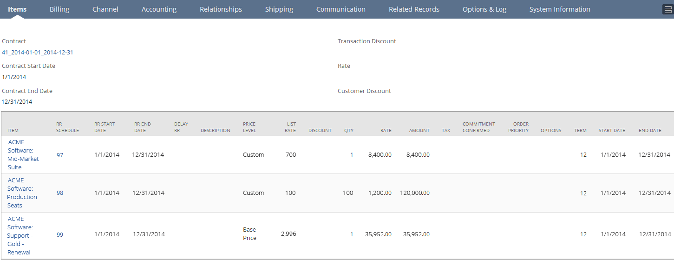The image size is (674, 260).
Task: Click the LIST RATE column header
Action: [290, 127]
